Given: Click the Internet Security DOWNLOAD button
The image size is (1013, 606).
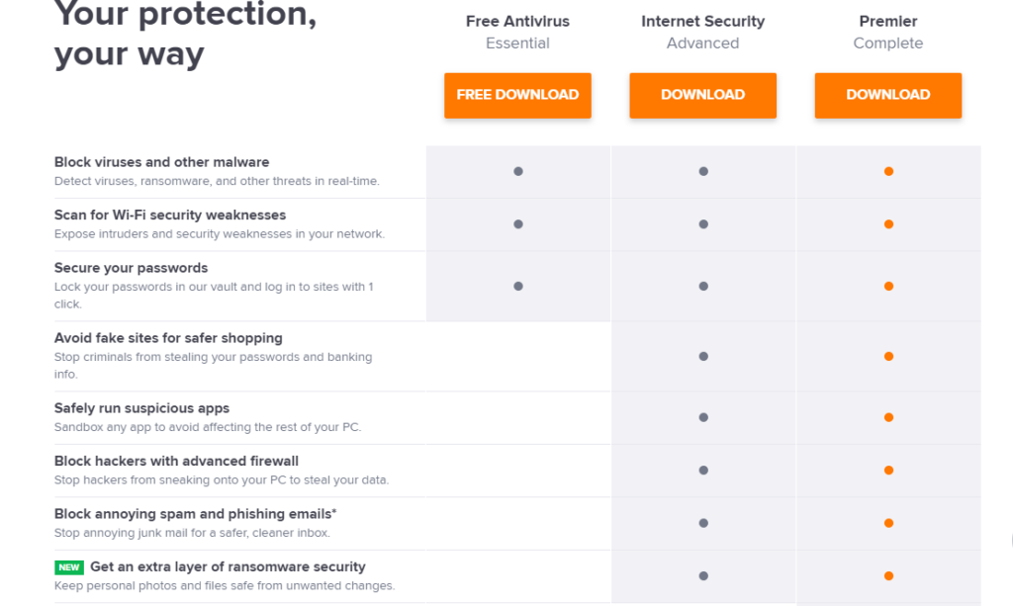Looking at the screenshot, I should pos(703,96).
